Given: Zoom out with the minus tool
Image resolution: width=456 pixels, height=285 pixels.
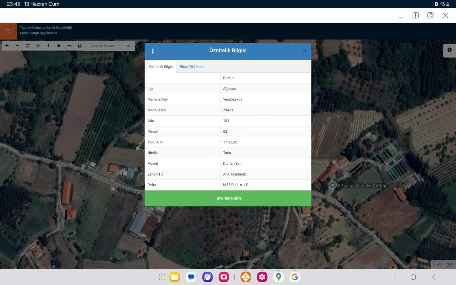Looking at the screenshot, I should 17,46.
